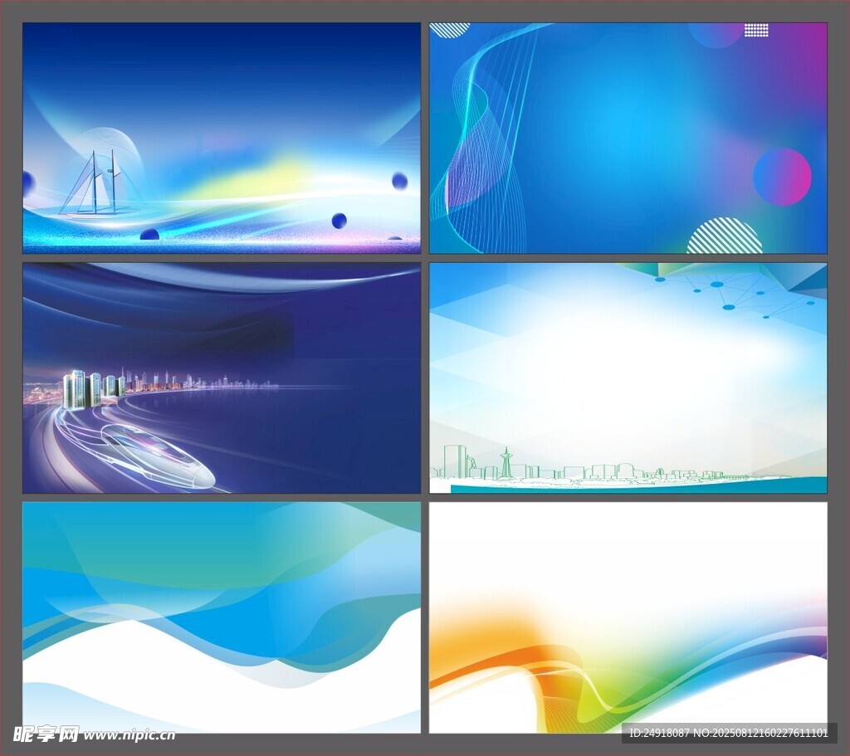Screen dimensions: 850x756
Task: Click the green tower in the skyline outline
Action: click(x=506, y=463)
